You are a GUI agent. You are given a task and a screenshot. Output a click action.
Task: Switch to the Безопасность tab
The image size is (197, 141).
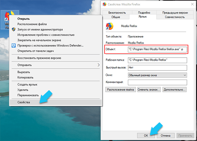117,13
